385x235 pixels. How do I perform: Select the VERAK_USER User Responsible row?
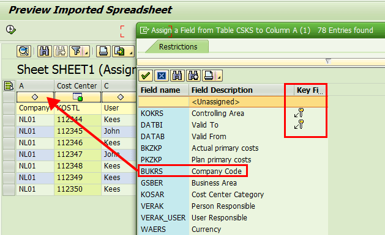click(233, 218)
